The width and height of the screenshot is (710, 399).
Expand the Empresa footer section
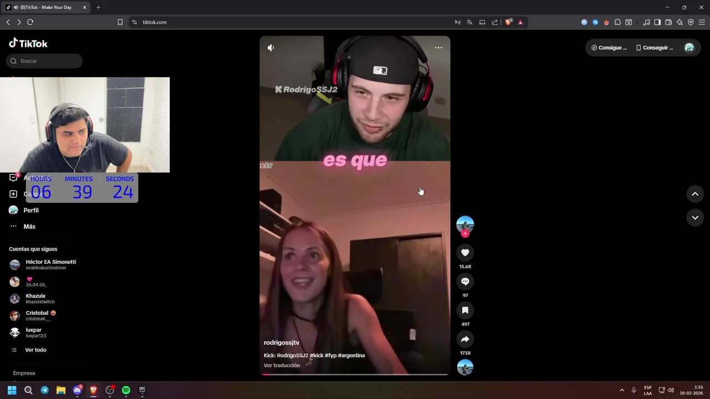click(24, 373)
